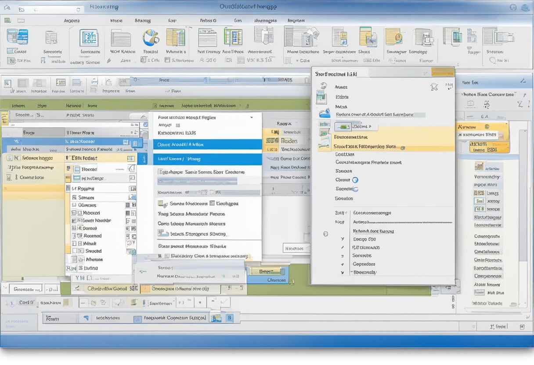The height and width of the screenshot is (365, 534).
Task: Click the printer icon in right popup sidebar
Action: point(324,112)
